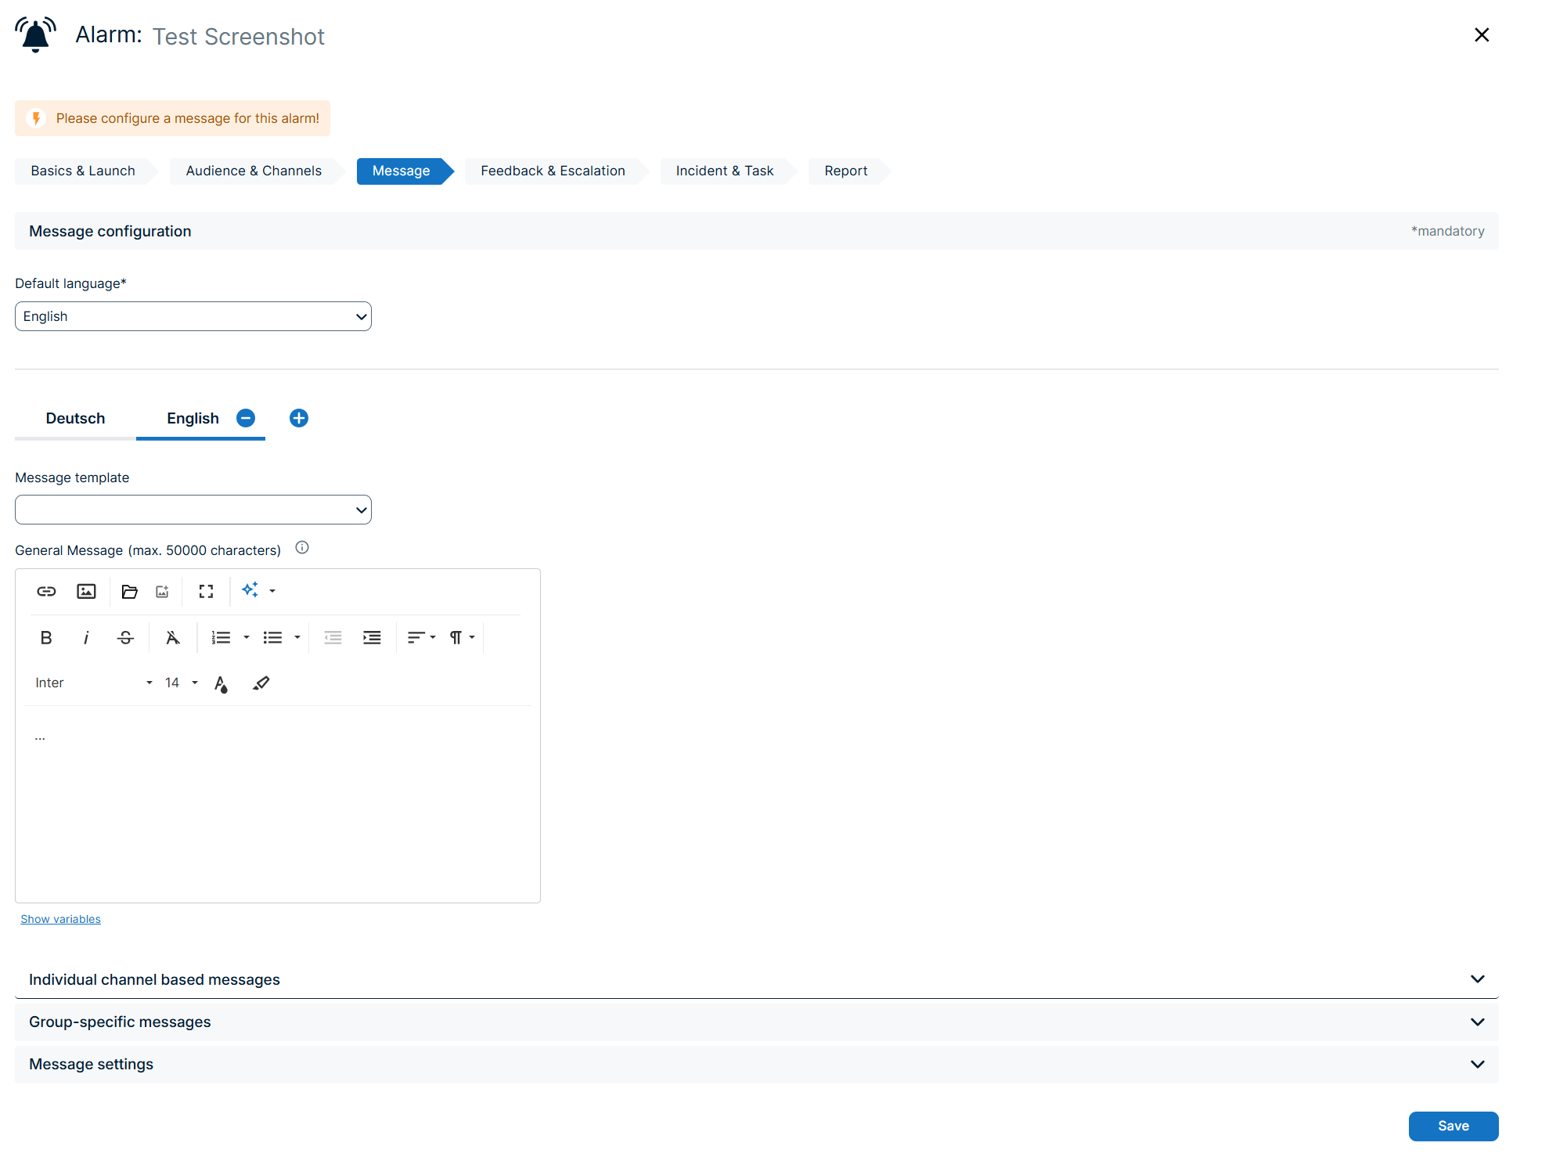This screenshot has height=1175, width=1567.
Task: Click the Show variables link
Action: point(60,919)
